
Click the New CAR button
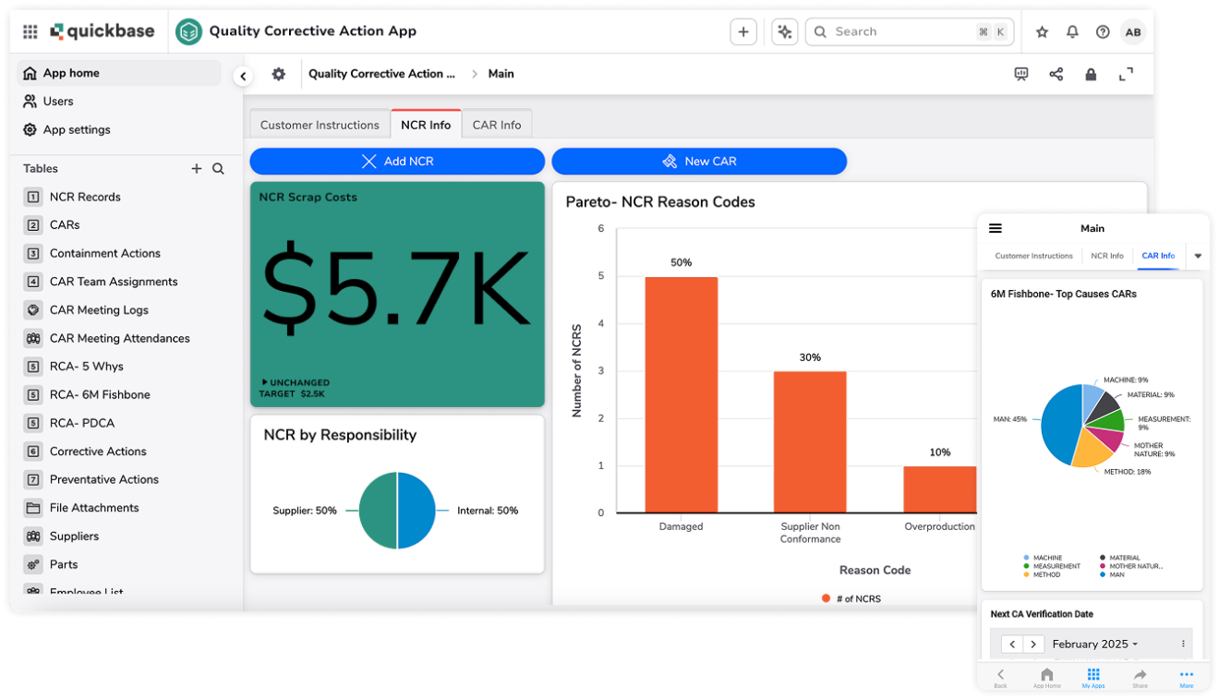pos(699,161)
